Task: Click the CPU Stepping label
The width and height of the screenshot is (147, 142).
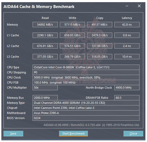Action: point(16,72)
